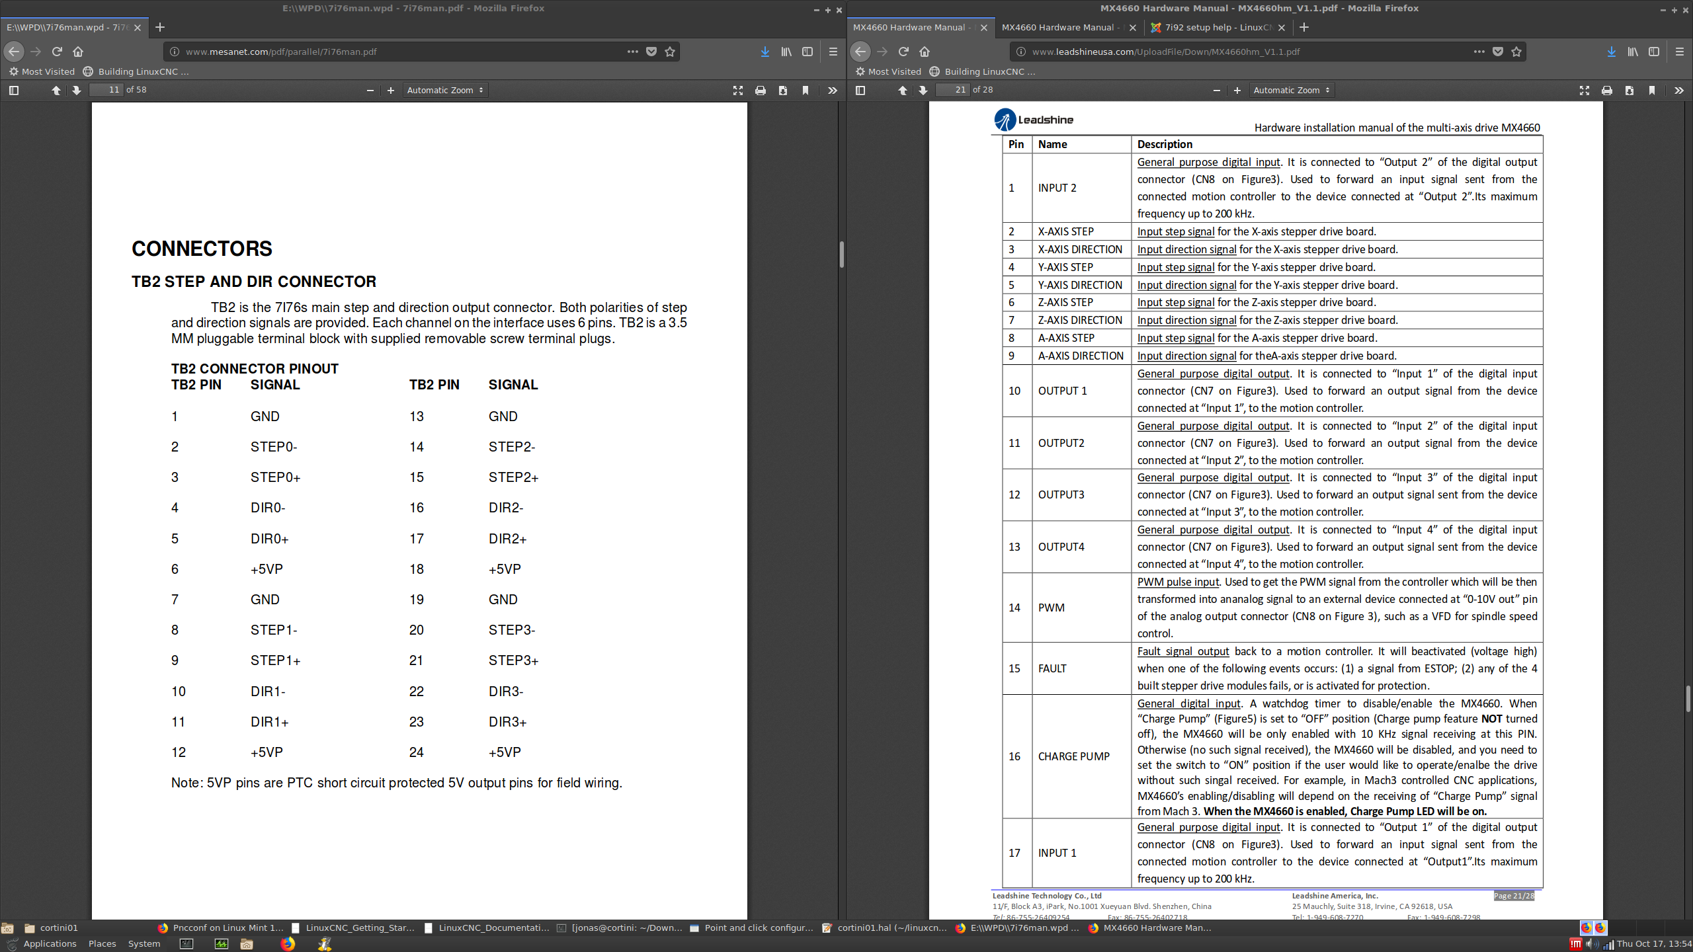The width and height of the screenshot is (1693, 952).
Task: Open the hamburger menu in right Firefox window
Action: pos(1680,52)
